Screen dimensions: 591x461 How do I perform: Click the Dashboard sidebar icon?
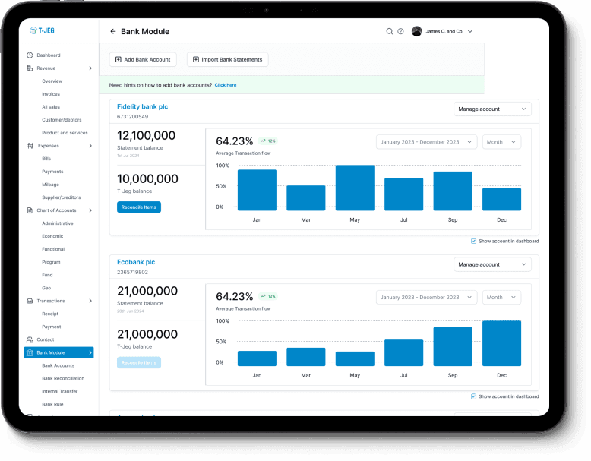click(30, 55)
